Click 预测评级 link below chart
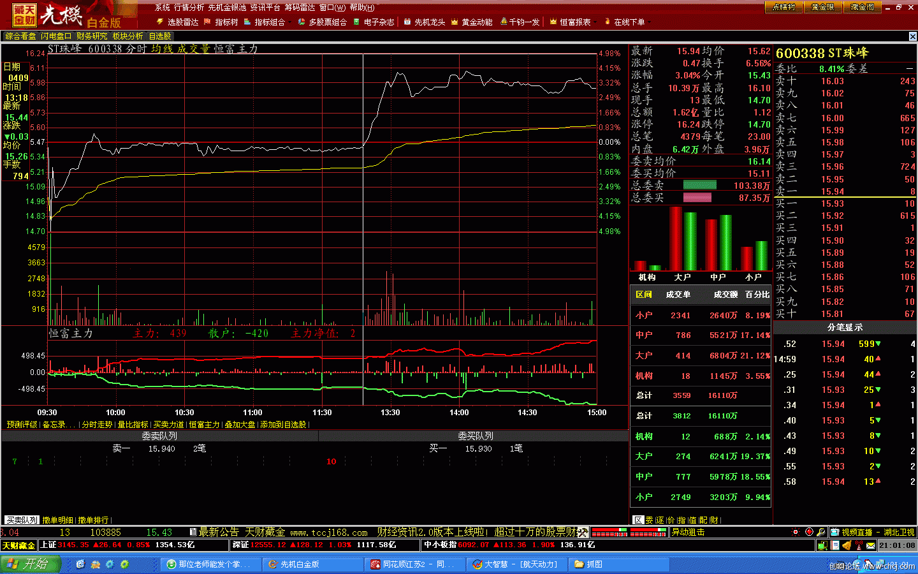This screenshot has width=918, height=574. (22, 425)
